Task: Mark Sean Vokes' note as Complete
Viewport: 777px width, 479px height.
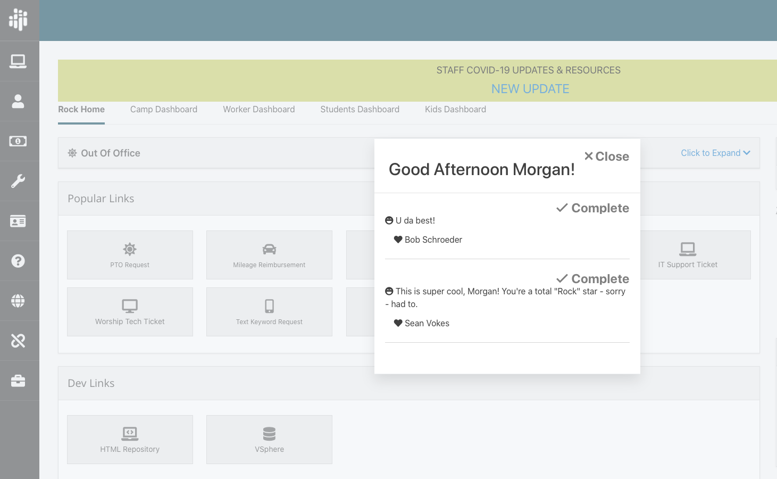Action: [592, 279]
